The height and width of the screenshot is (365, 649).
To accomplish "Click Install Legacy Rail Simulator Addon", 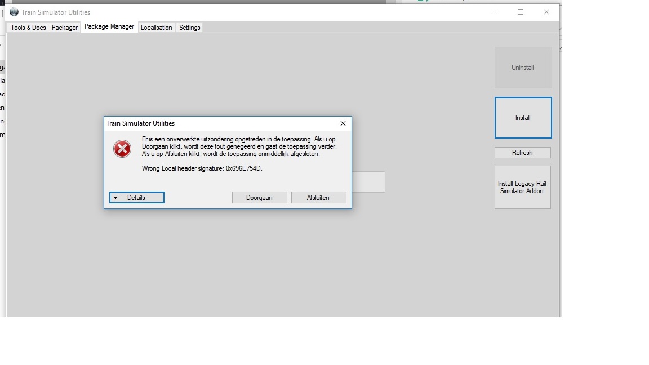I will pyautogui.click(x=522, y=187).
